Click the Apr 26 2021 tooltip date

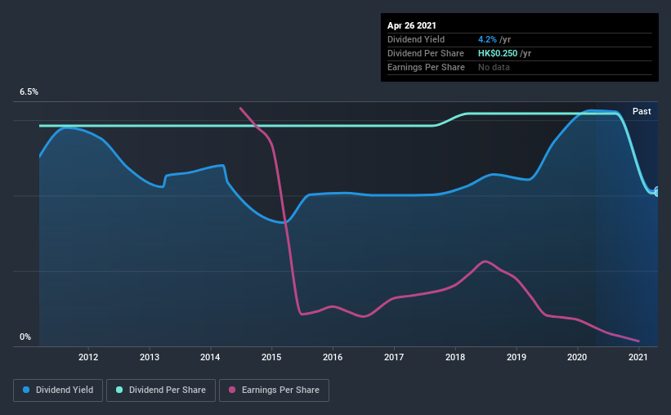tap(412, 25)
